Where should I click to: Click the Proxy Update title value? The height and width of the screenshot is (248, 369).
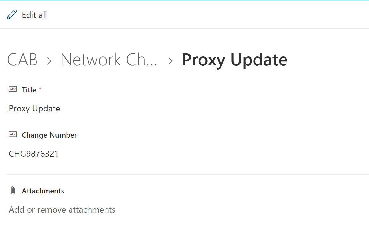point(34,109)
